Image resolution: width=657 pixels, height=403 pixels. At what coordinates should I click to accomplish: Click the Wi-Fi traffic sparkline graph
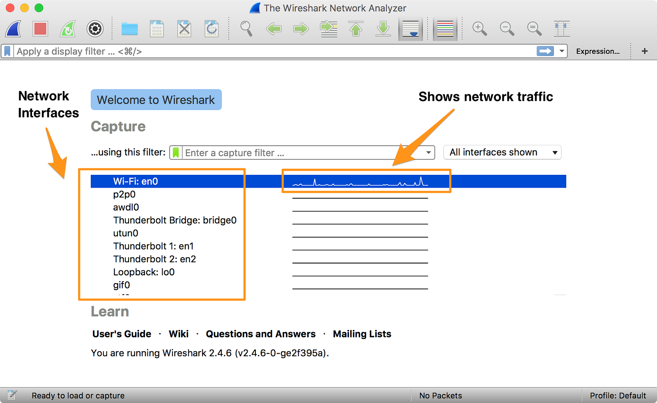(x=360, y=181)
